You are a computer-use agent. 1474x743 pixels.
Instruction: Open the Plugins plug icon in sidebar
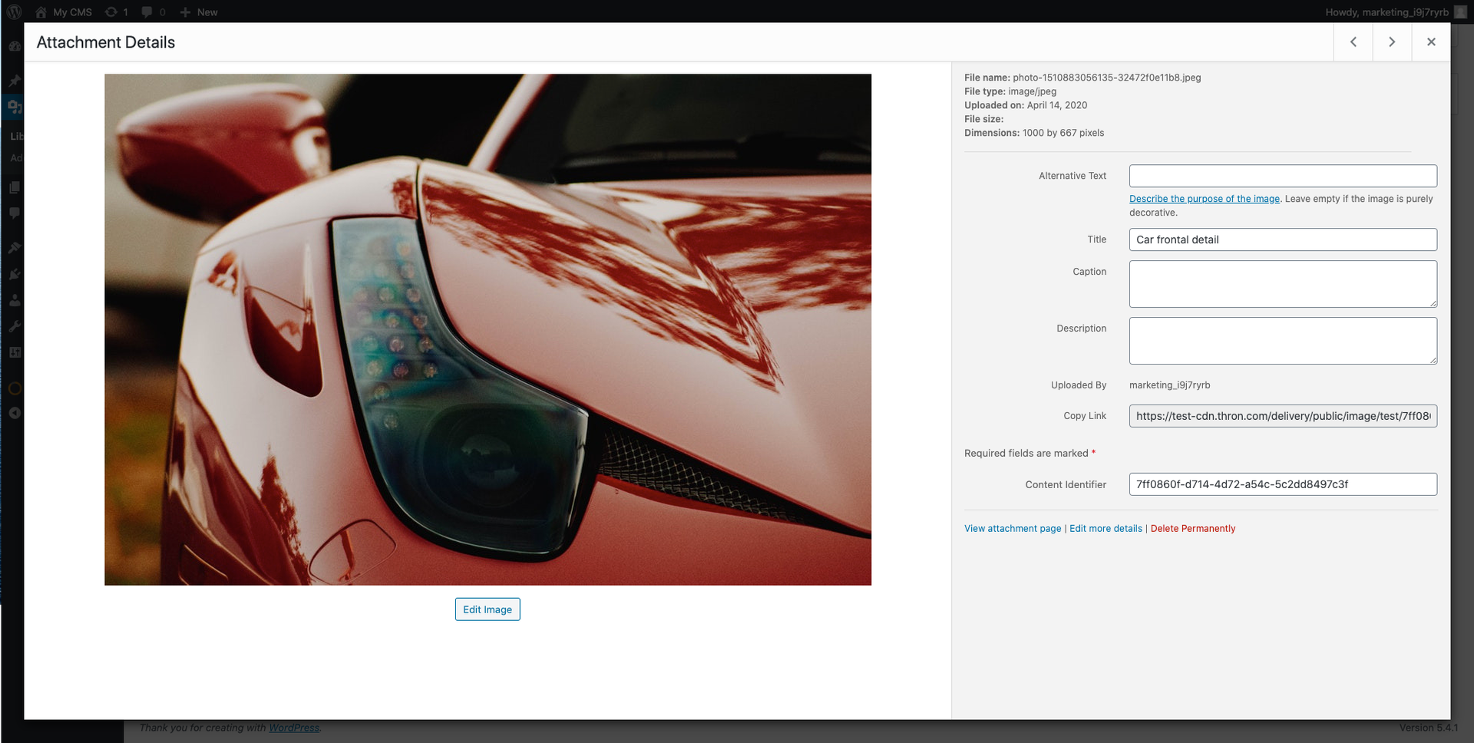tap(14, 274)
